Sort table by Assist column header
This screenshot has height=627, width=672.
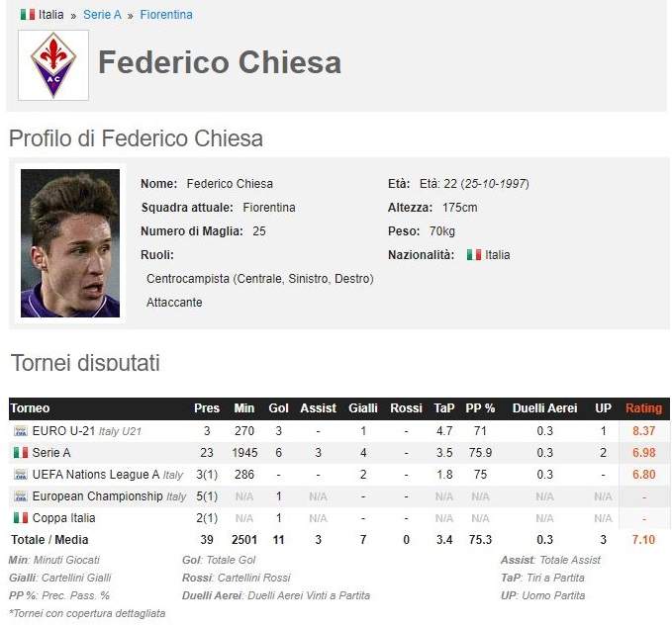pos(318,408)
